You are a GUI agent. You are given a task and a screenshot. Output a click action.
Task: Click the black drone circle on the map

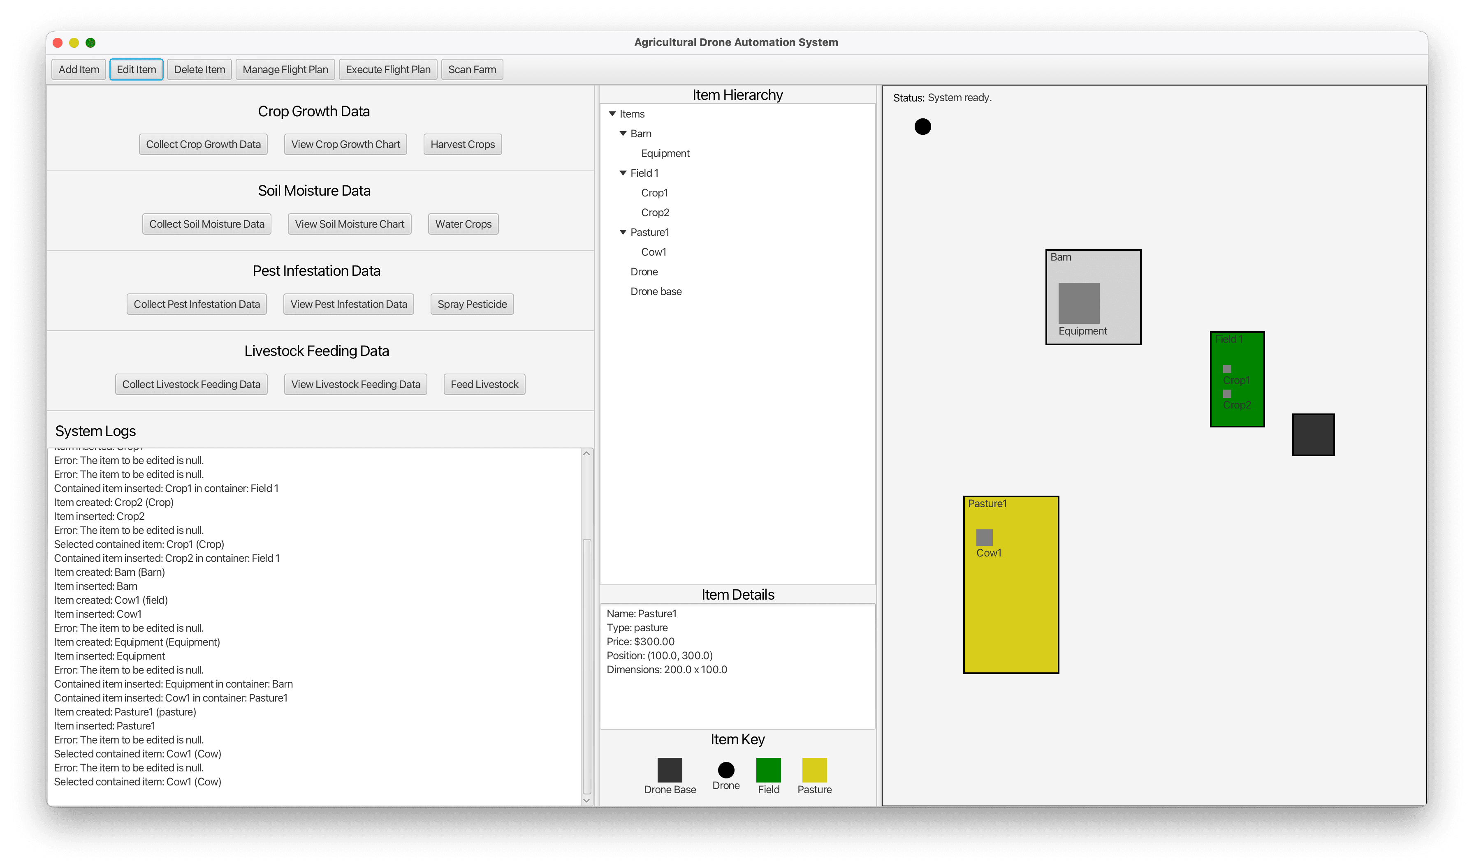922,126
